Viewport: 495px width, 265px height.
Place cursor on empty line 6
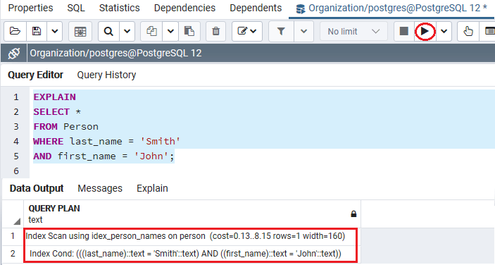(262, 171)
